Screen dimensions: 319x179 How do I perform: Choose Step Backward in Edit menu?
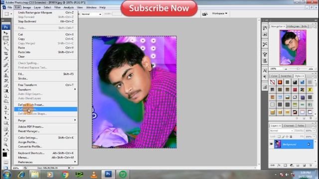click(x=46, y=21)
